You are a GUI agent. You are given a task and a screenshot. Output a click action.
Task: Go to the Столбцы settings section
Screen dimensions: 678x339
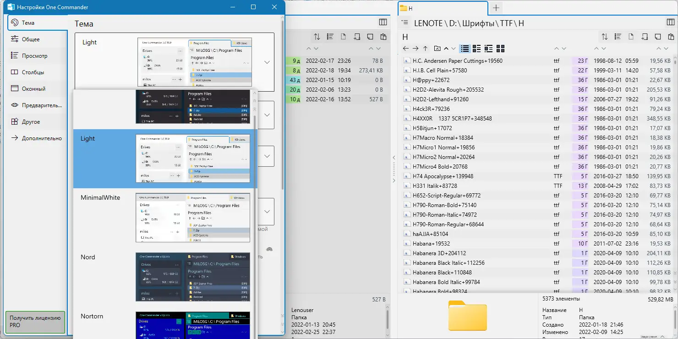(x=38, y=72)
